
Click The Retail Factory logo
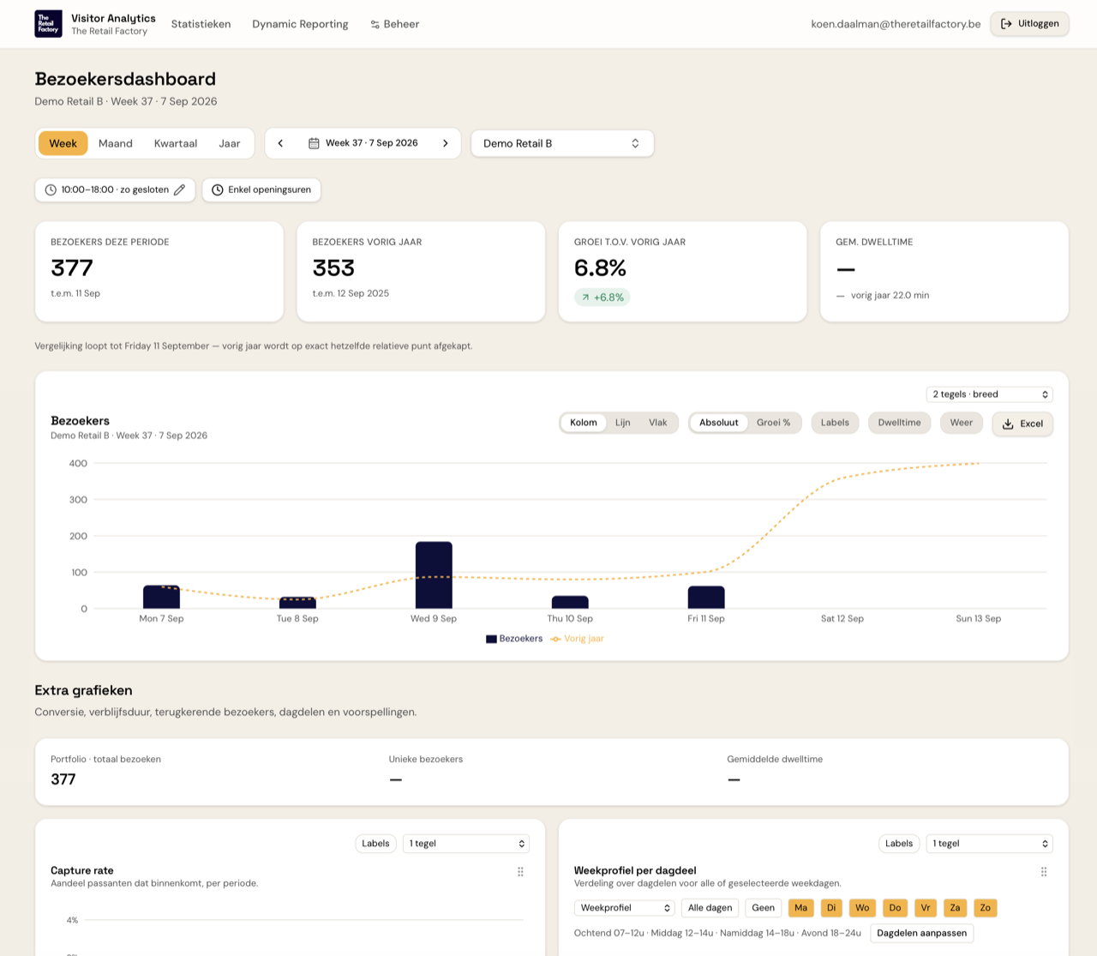pos(48,24)
